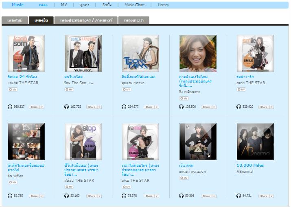The image size is (291, 207).
Task: Expand Share dropdown arrow beside 54,731
Action: pyautogui.click(x=271, y=196)
